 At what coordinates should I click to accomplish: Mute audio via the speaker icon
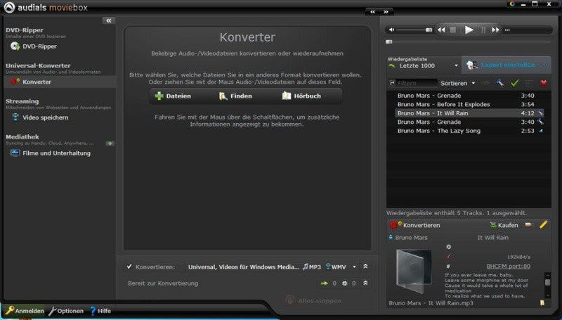391,30
